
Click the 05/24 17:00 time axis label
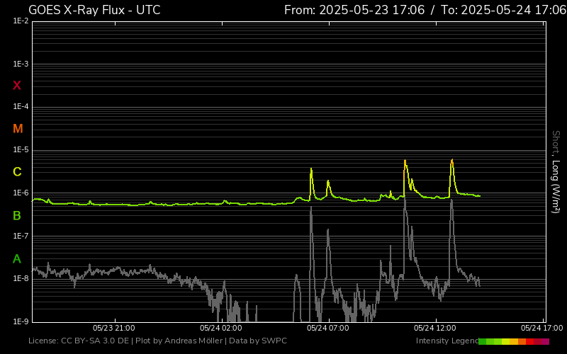[541, 328]
